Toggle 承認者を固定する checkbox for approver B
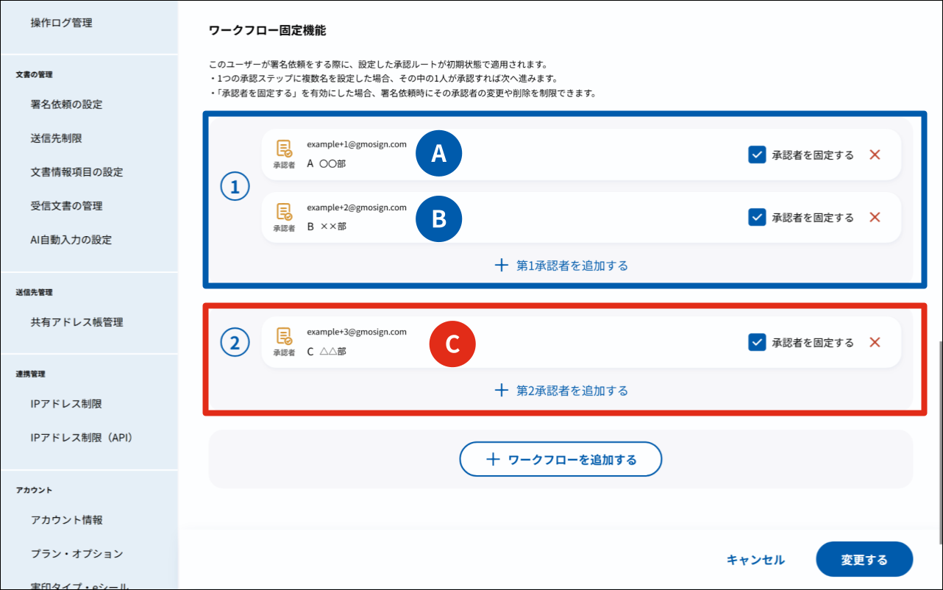 (x=757, y=217)
